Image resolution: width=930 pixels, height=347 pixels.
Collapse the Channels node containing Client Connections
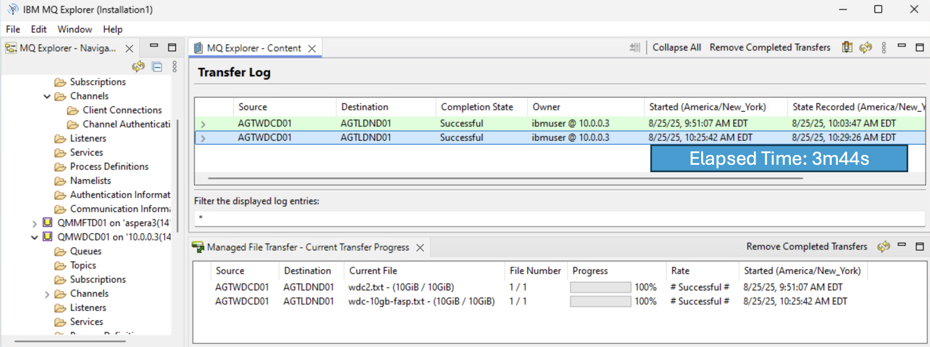pyautogui.click(x=47, y=96)
